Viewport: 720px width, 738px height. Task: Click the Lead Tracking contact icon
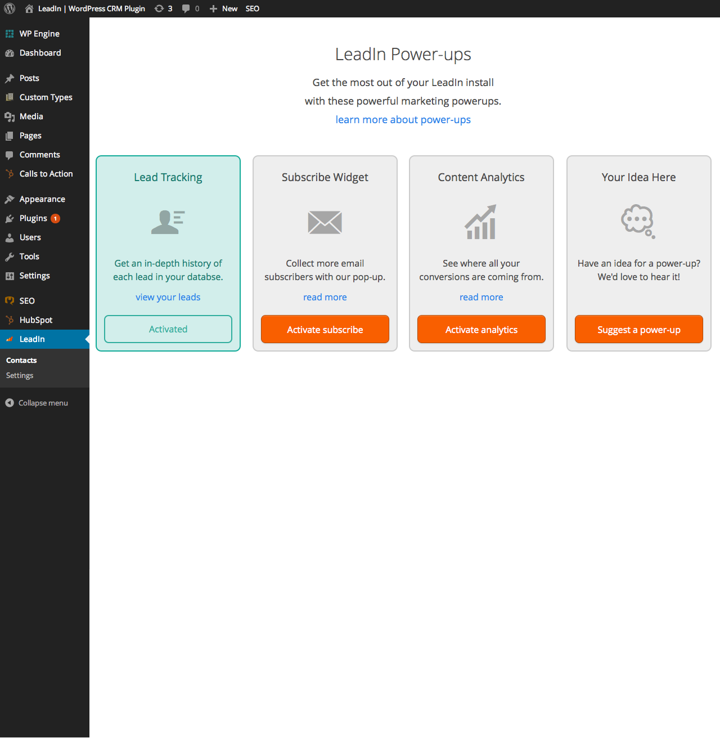point(168,222)
